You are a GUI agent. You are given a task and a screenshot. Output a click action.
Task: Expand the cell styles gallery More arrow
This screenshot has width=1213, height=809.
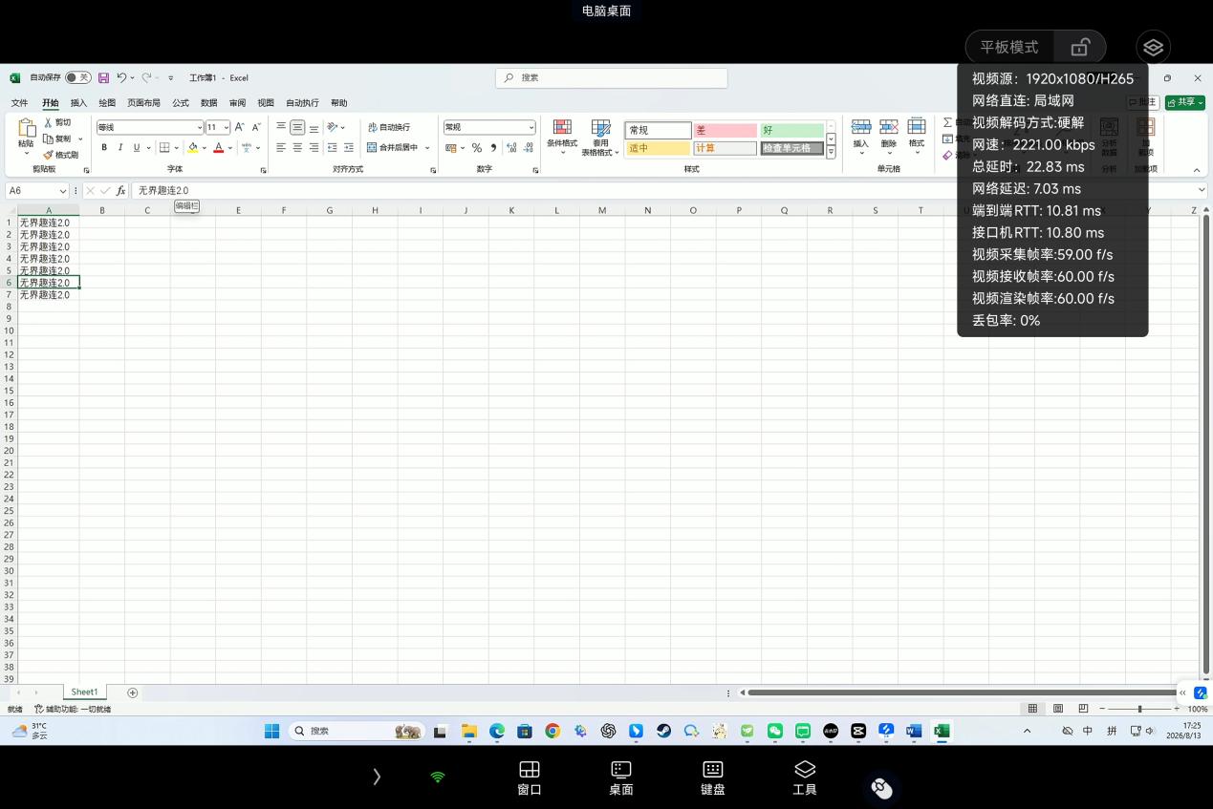click(831, 152)
